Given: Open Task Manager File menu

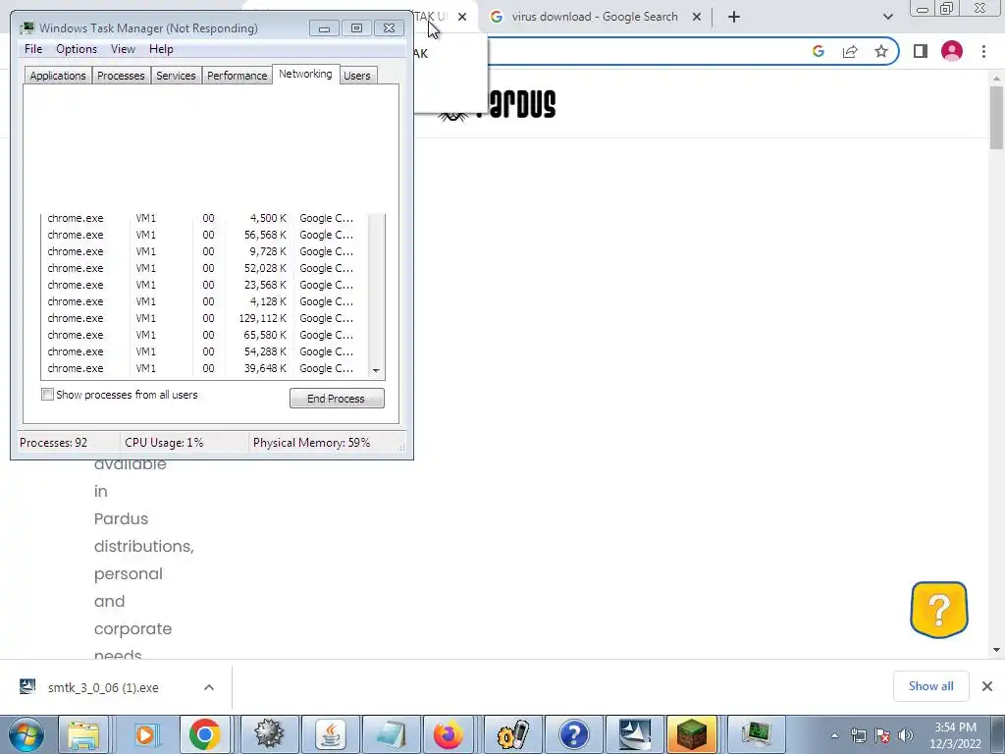Looking at the screenshot, I should click(x=33, y=49).
